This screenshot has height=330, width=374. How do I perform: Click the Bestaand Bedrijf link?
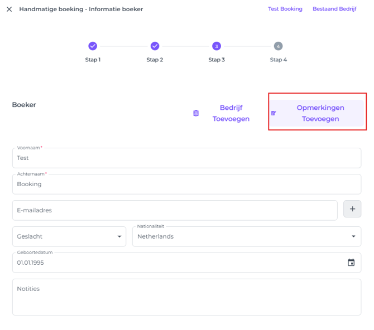coord(334,9)
